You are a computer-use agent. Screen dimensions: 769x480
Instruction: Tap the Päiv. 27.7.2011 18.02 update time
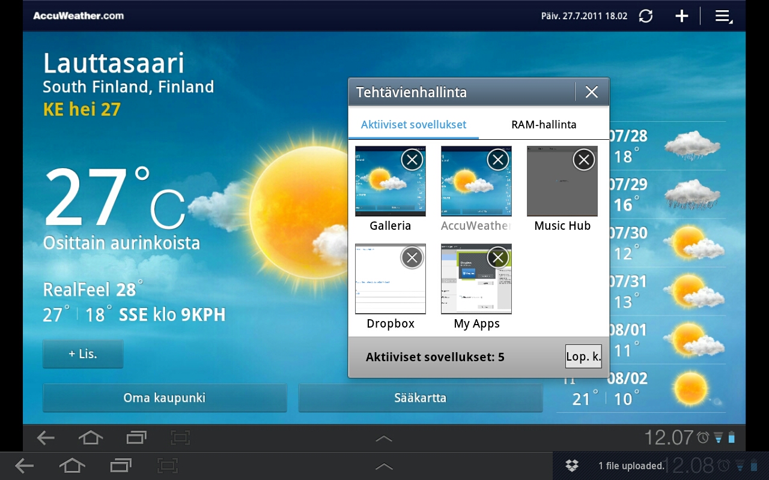click(x=584, y=16)
